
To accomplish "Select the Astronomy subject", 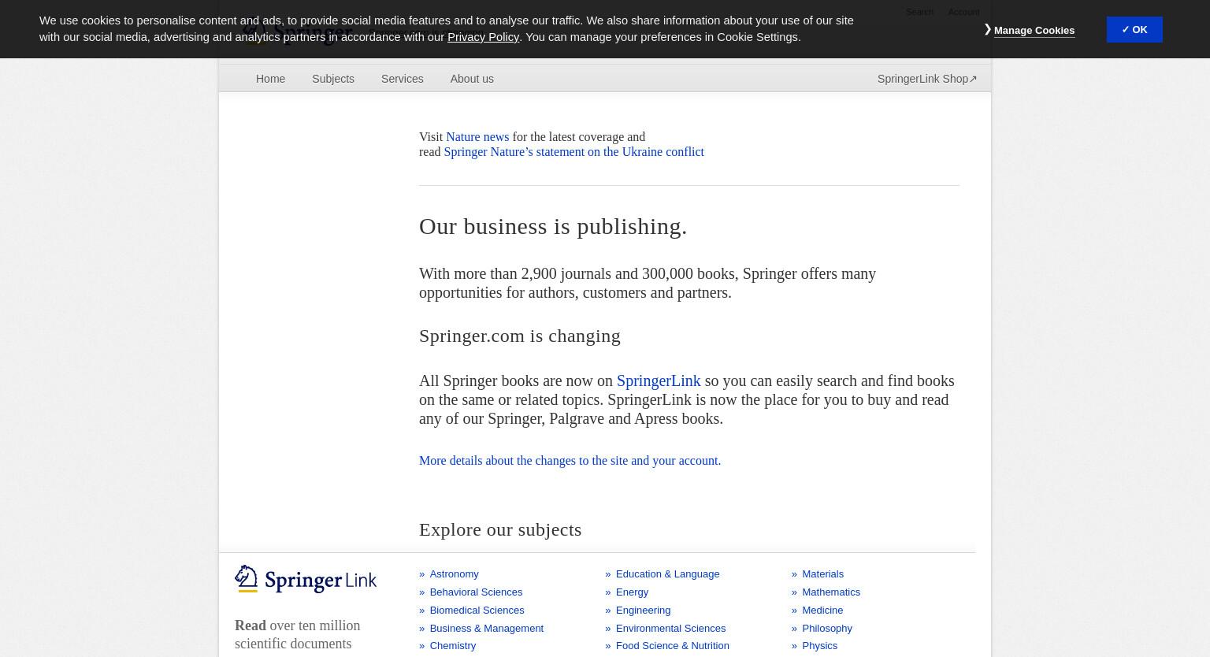I will [454, 573].
